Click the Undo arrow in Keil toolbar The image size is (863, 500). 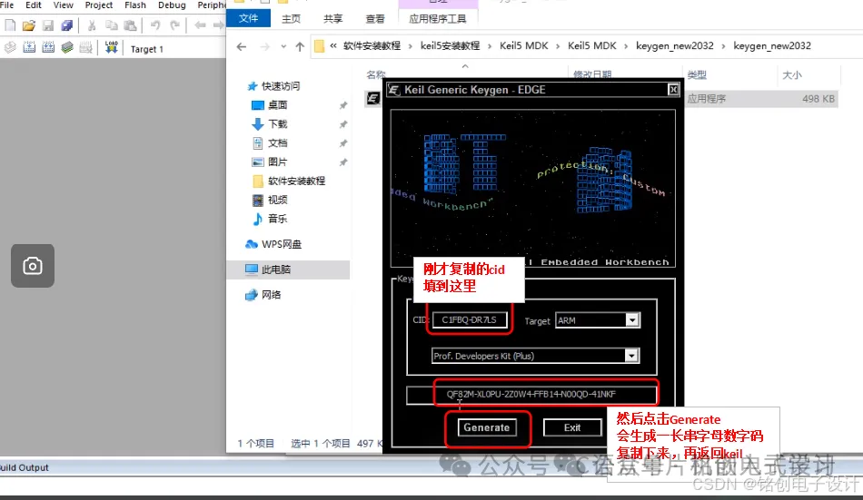coord(155,25)
